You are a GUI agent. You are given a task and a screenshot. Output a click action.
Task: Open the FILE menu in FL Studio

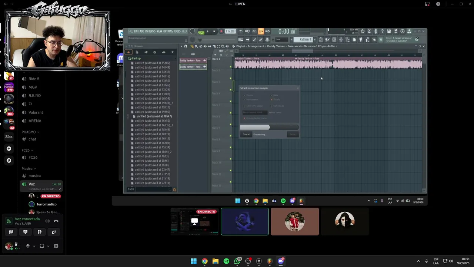[131, 32]
